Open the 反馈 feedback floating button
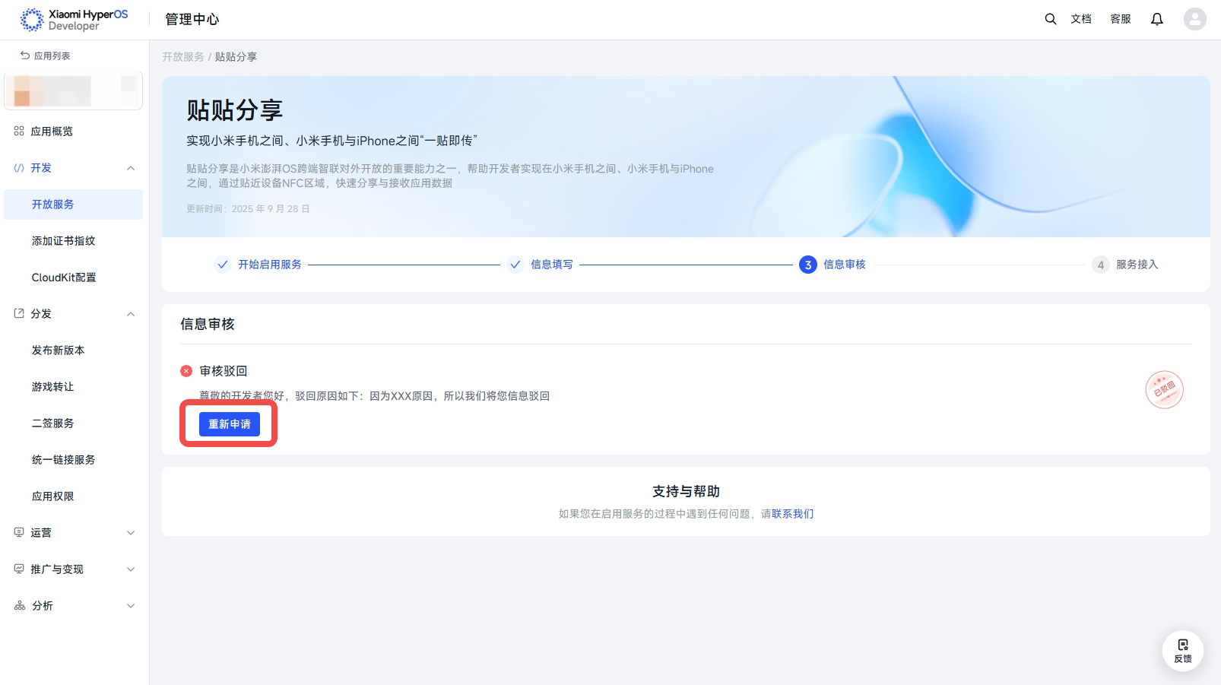This screenshot has height=685, width=1221. pos(1183,651)
